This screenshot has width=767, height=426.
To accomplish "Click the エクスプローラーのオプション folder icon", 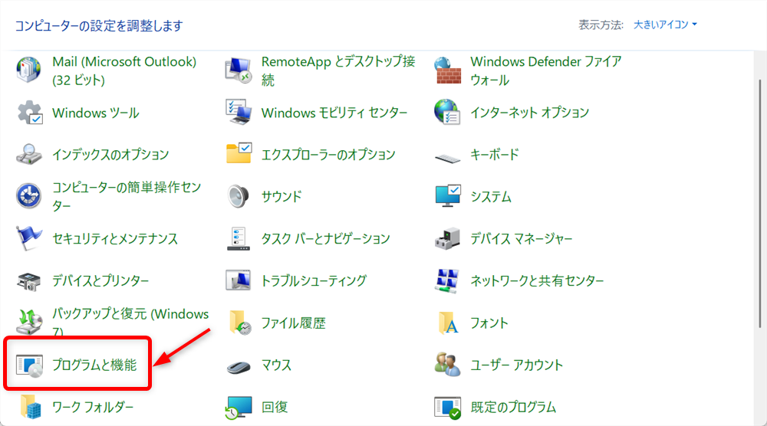I will click(x=239, y=153).
